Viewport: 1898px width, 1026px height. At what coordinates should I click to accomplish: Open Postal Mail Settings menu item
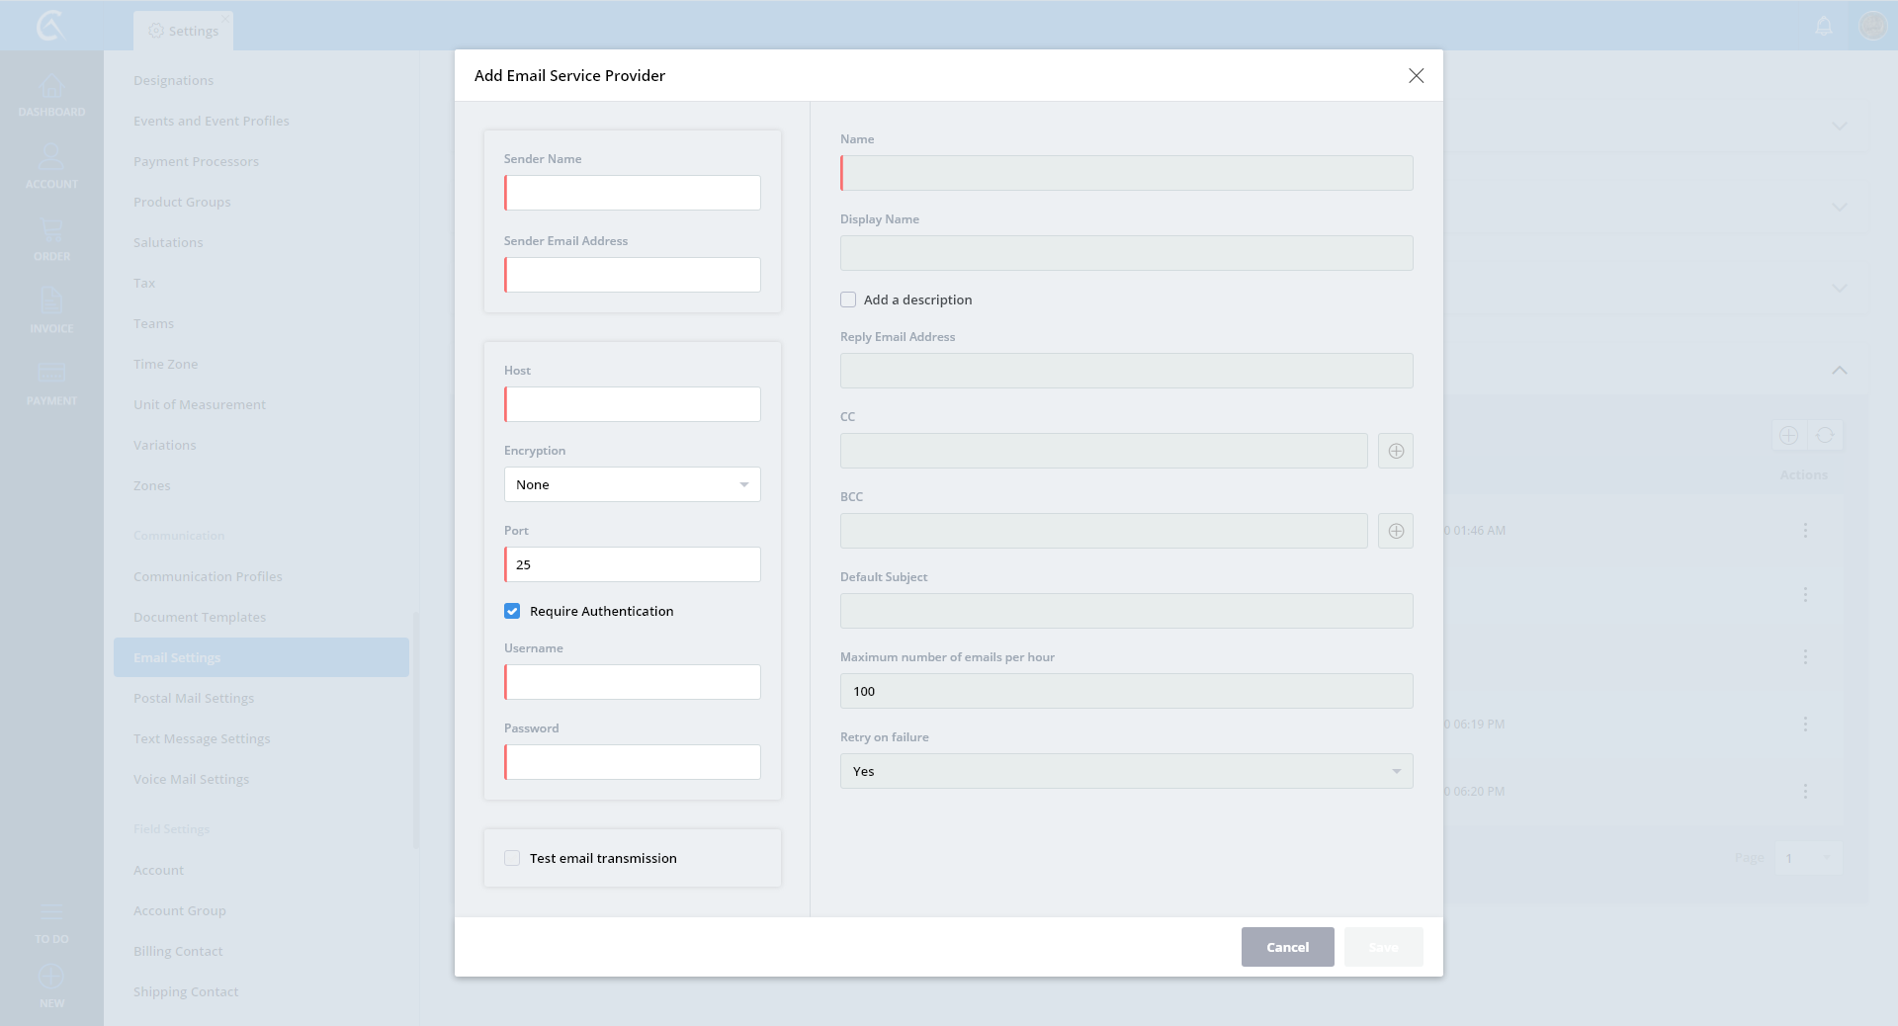194,698
